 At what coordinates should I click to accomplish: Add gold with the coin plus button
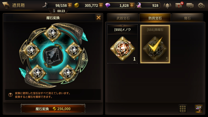101,5
